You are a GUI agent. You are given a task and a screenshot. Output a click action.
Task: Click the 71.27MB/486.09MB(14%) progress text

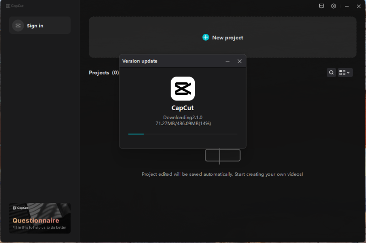[x=183, y=123]
